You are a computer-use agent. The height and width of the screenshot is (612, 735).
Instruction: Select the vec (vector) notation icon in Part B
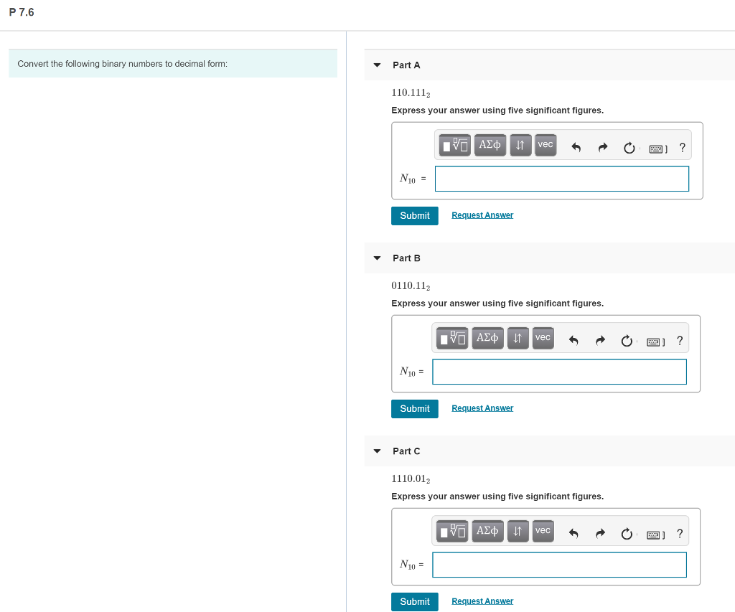click(543, 337)
